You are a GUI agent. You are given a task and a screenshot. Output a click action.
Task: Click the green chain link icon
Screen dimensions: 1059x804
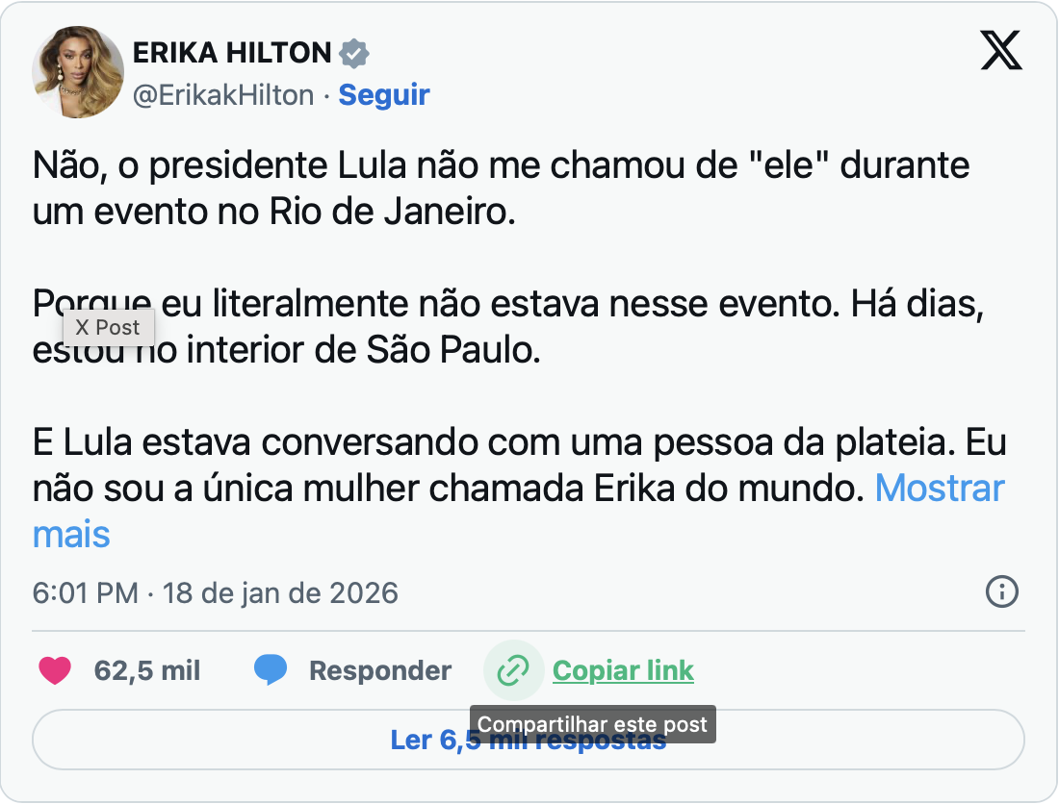click(513, 670)
